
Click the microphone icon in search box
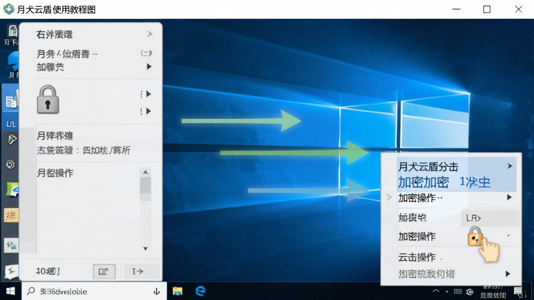click(x=156, y=292)
